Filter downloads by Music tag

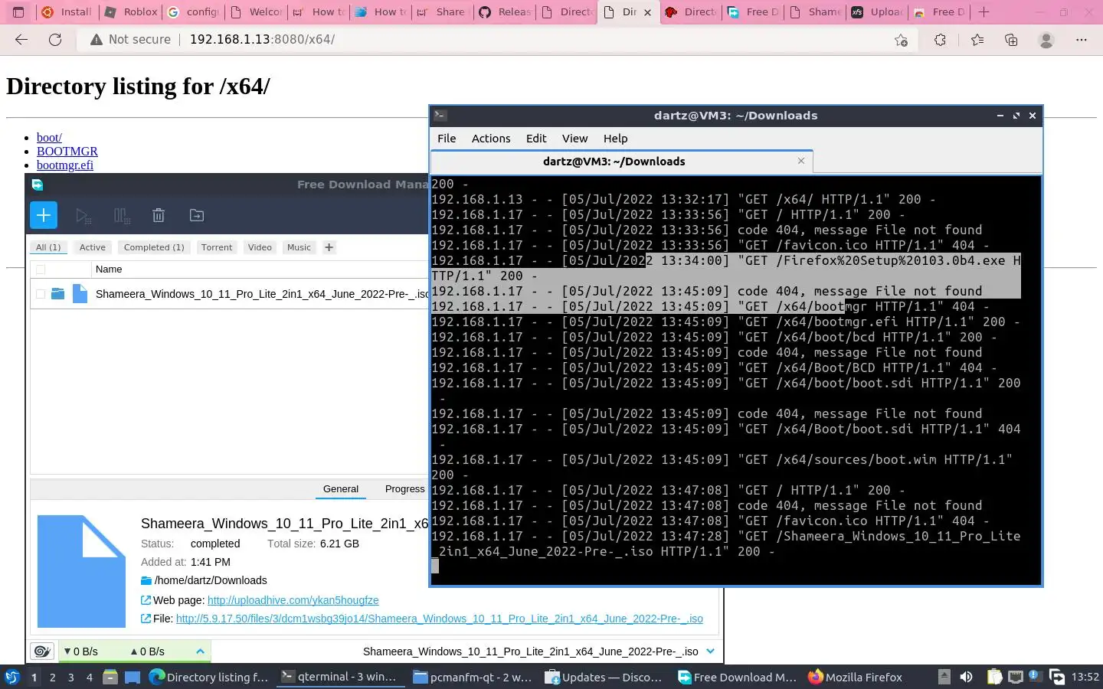(299, 247)
